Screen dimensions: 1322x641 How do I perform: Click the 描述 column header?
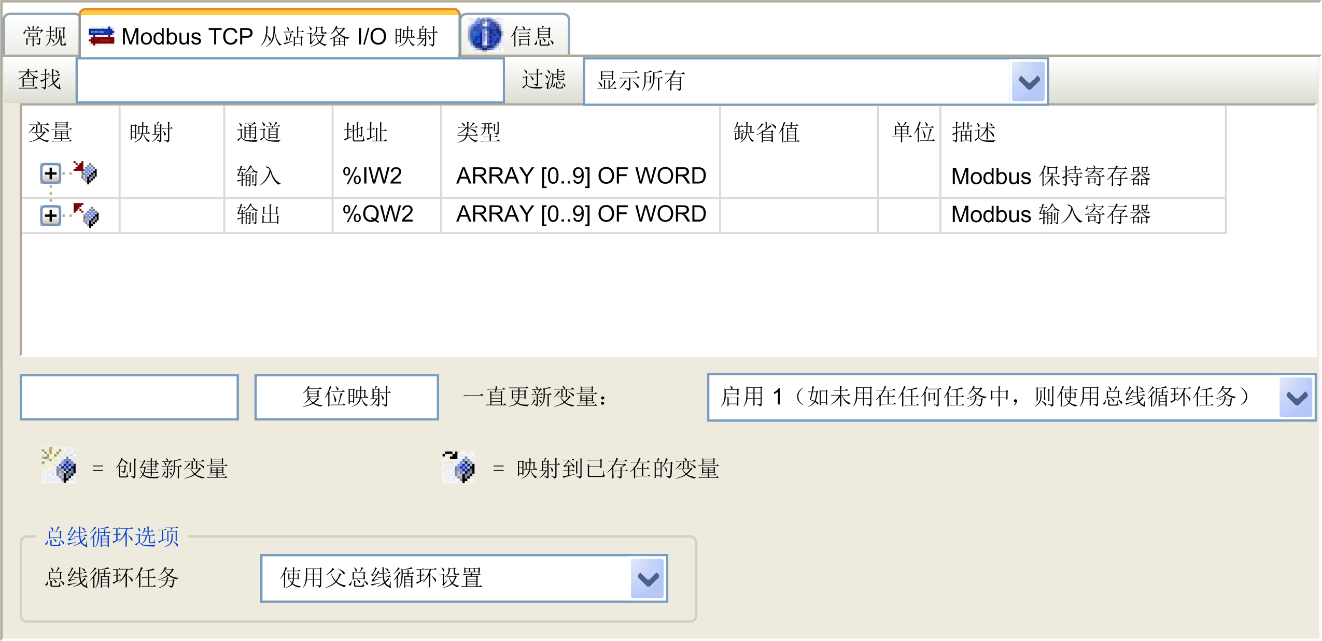tap(974, 133)
